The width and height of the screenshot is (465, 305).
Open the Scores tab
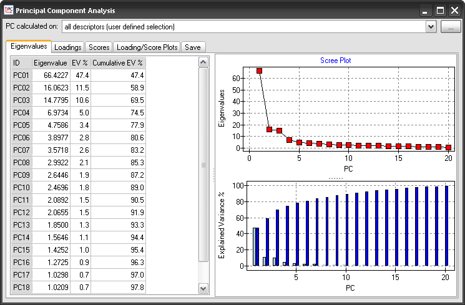pos(99,47)
